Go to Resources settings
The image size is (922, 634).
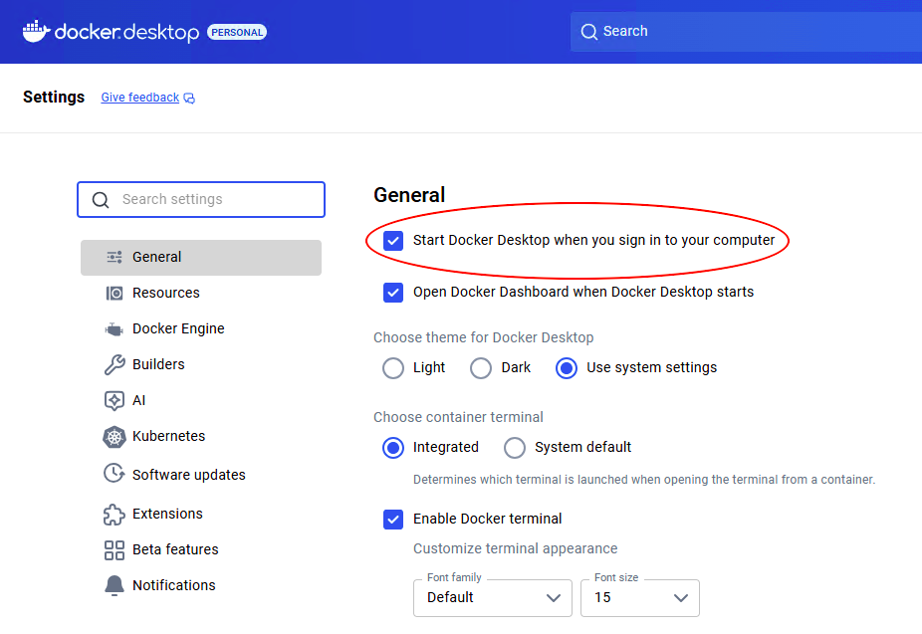(201, 293)
